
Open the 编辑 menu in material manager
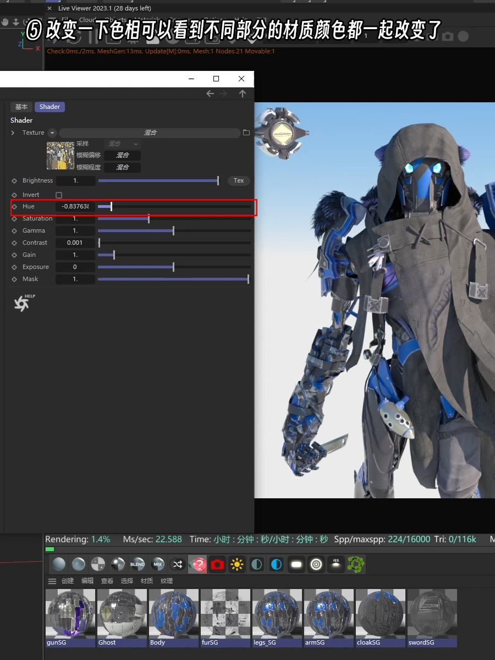(87, 581)
